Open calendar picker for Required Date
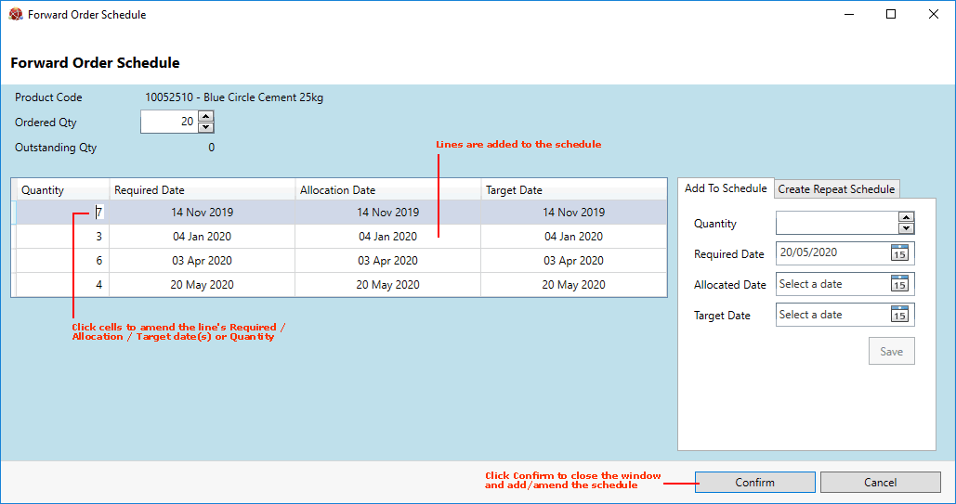956x504 pixels. (x=899, y=252)
